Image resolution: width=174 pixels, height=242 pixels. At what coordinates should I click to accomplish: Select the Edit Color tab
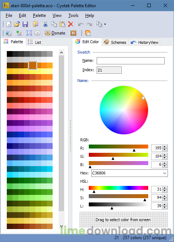pyautogui.click(x=87, y=42)
